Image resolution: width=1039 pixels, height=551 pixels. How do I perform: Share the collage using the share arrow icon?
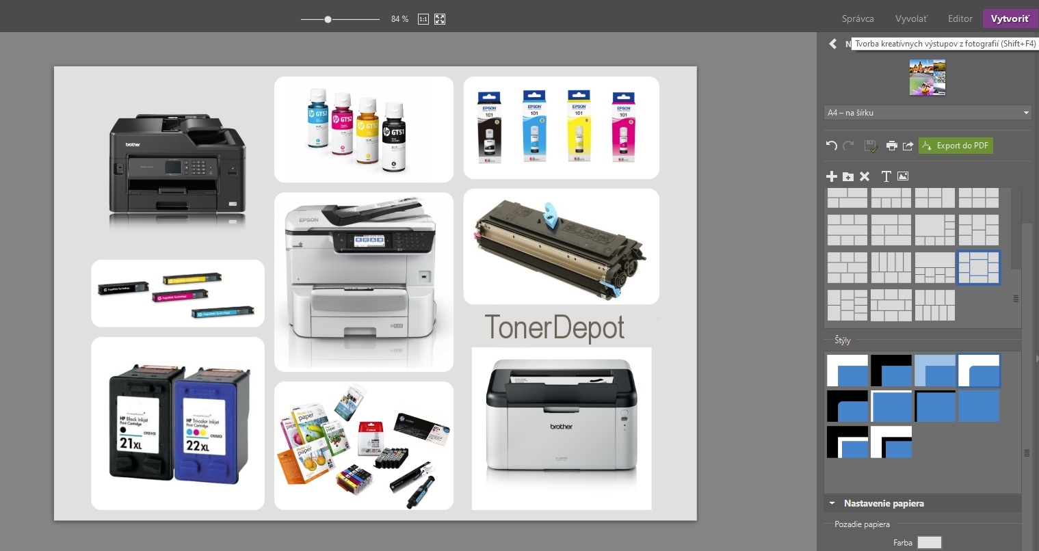(x=908, y=146)
